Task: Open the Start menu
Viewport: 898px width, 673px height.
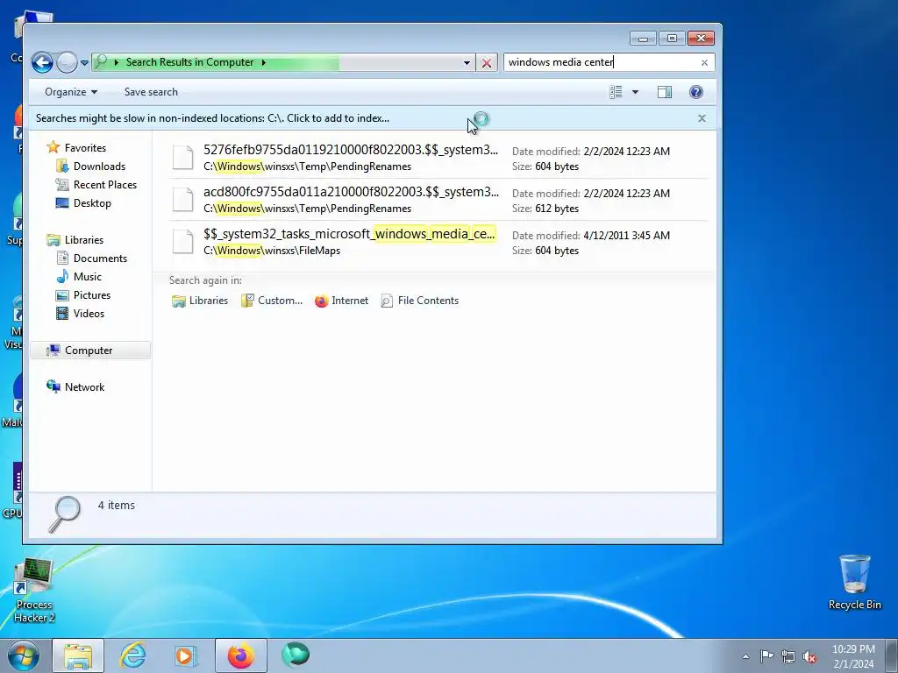Action: click(23, 655)
